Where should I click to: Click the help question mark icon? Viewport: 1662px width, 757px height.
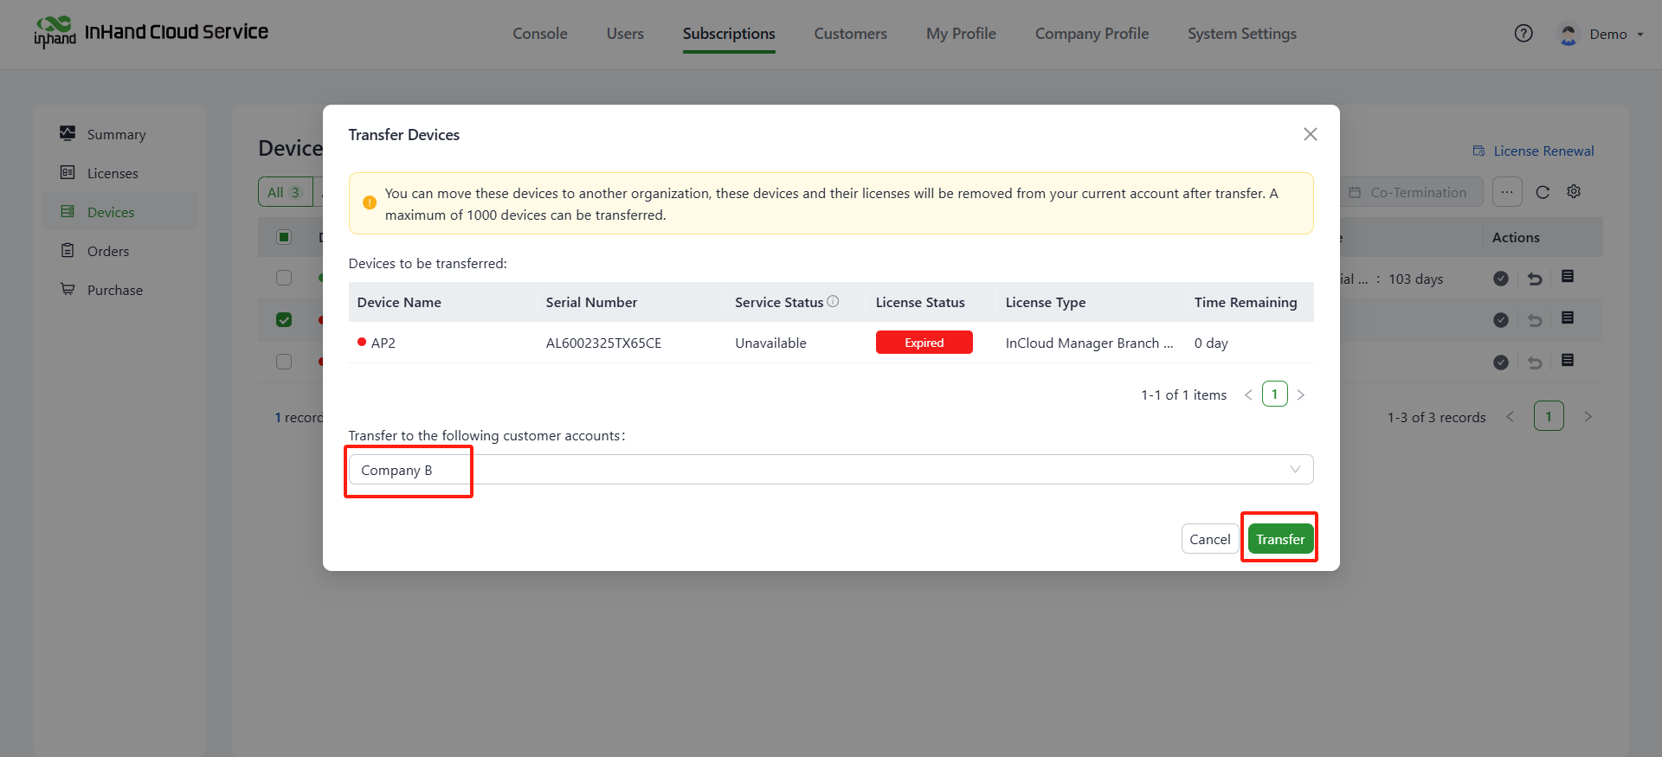(1523, 34)
